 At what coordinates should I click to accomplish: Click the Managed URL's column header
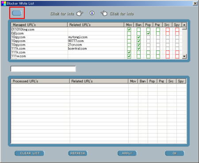point(39,25)
